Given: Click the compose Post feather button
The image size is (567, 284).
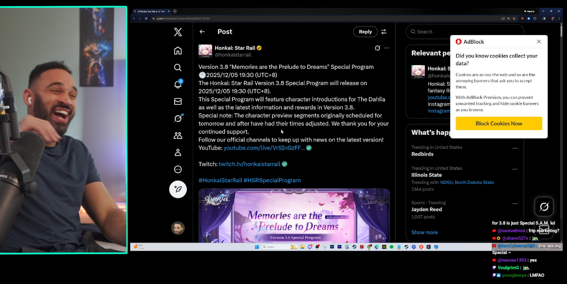Looking at the screenshot, I should (x=178, y=189).
